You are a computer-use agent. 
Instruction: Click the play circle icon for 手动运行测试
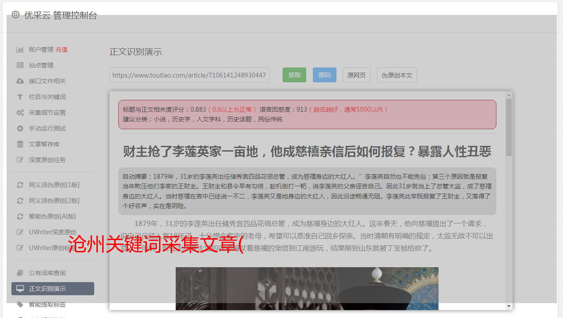pos(20,128)
